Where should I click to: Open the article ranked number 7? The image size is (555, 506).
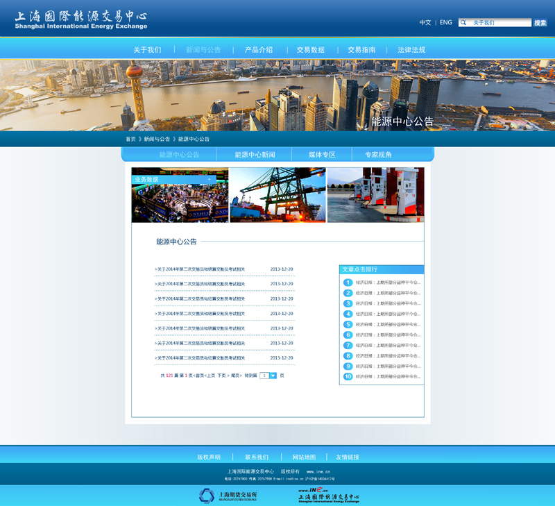coord(388,345)
